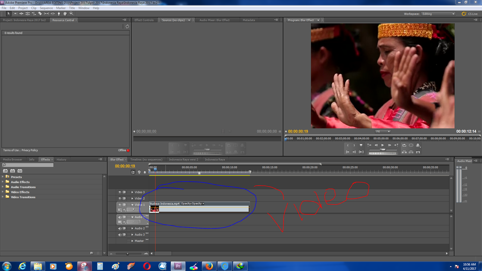Select the Ripple Edit tool

21,14
